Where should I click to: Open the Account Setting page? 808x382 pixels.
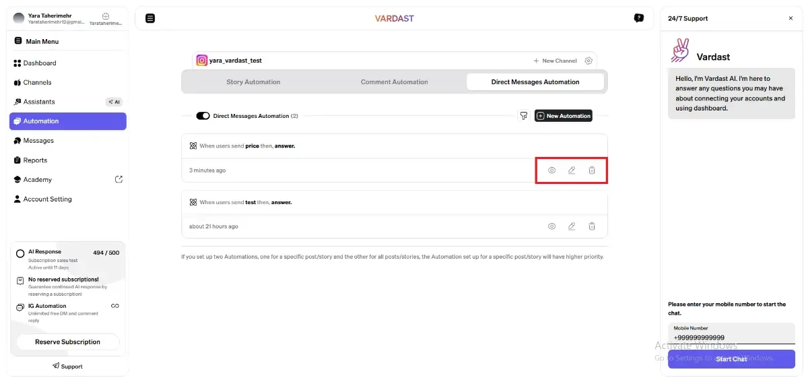click(x=67, y=199)
